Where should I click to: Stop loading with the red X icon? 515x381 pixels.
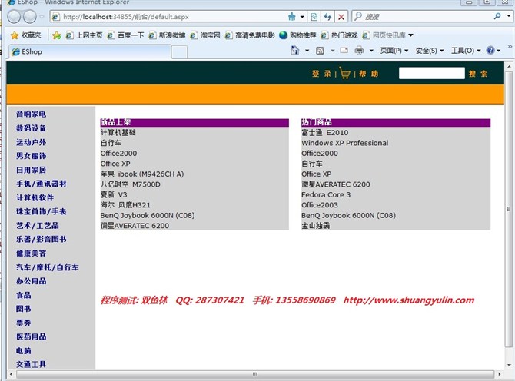[x=341, y=17]
